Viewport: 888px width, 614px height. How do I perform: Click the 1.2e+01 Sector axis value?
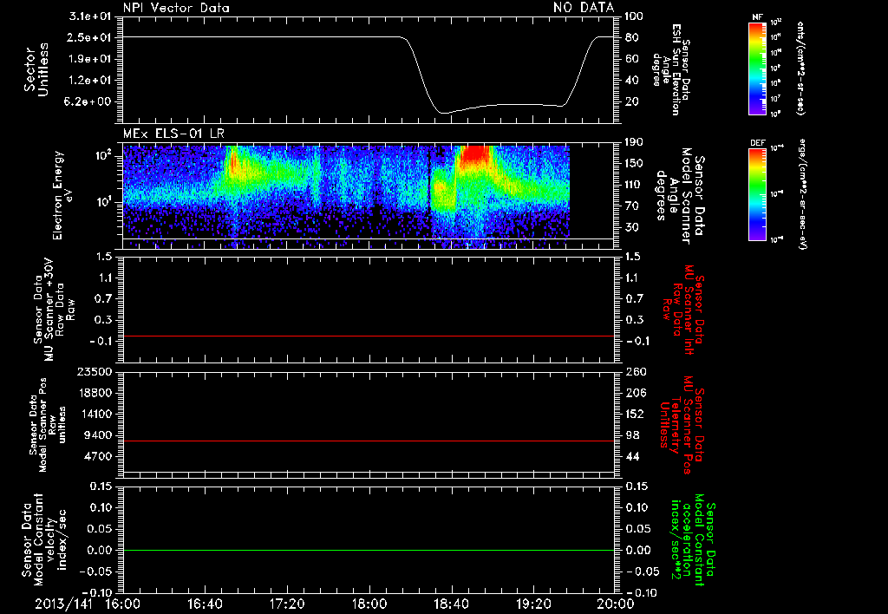90,81
